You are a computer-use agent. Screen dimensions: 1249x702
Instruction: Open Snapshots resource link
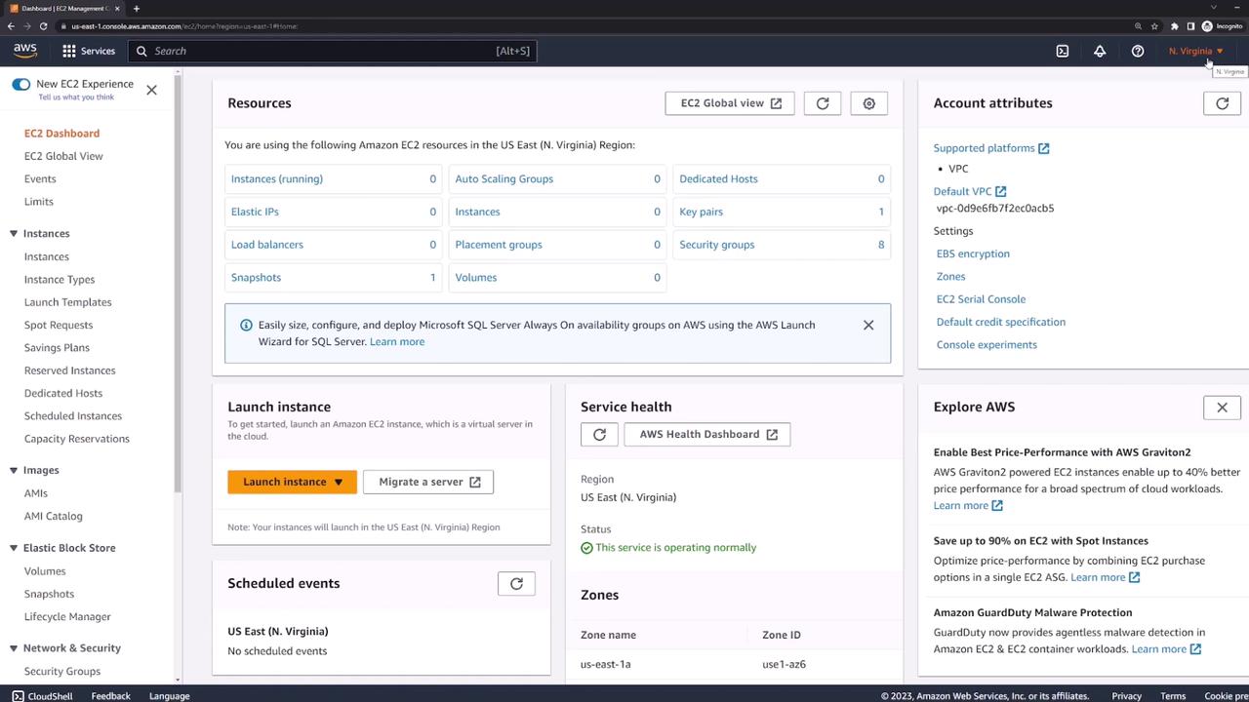[256, 278]
